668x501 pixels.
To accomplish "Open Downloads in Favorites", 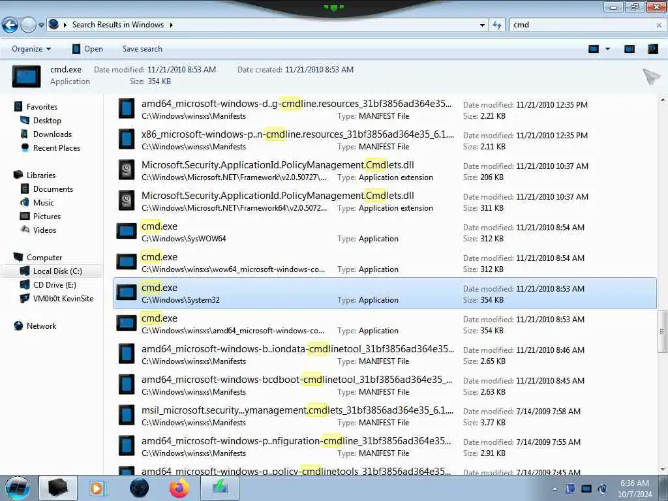I will click(x=52, y=134).
